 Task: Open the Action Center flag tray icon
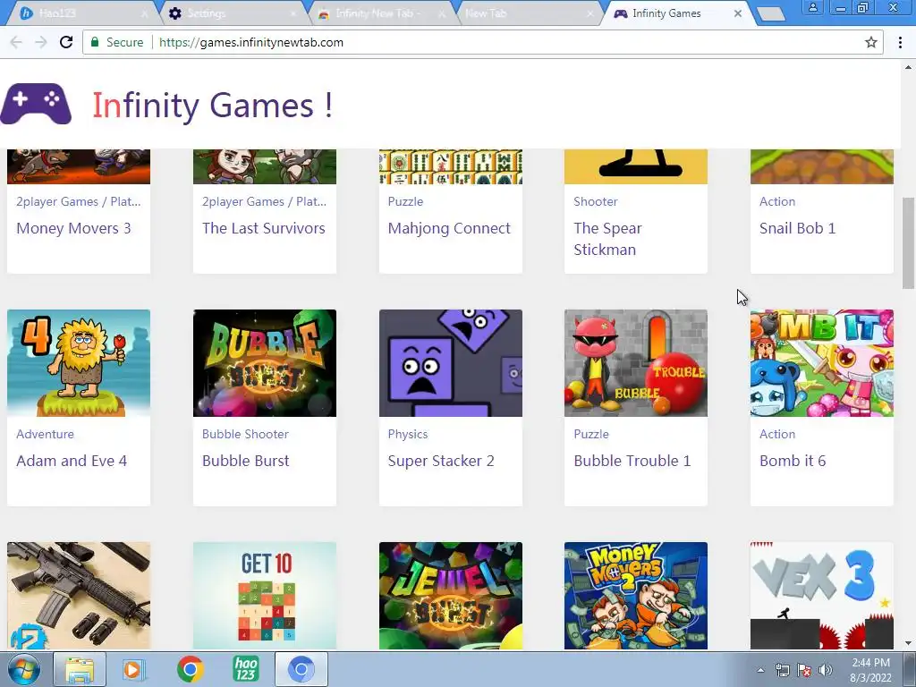tap(804, 670)
